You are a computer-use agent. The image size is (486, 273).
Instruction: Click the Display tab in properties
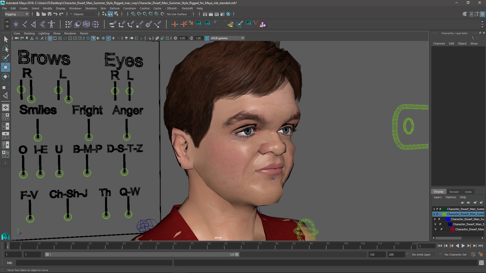[439, 191]
